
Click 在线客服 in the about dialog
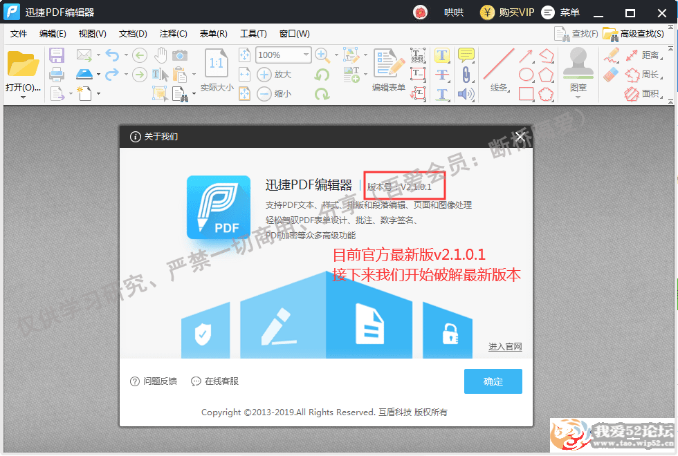pyautogui.click(x=215, y=381)
